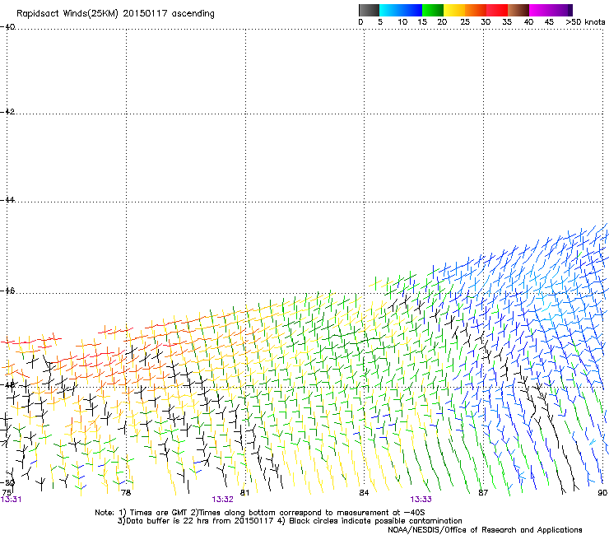609x535 pixels.
Task: Click the '>50 knots' legend label
Action: (x=585, y=22)
